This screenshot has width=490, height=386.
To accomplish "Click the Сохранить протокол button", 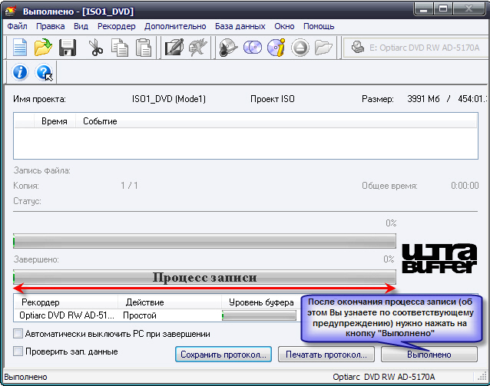I will (x=223, y=355).
